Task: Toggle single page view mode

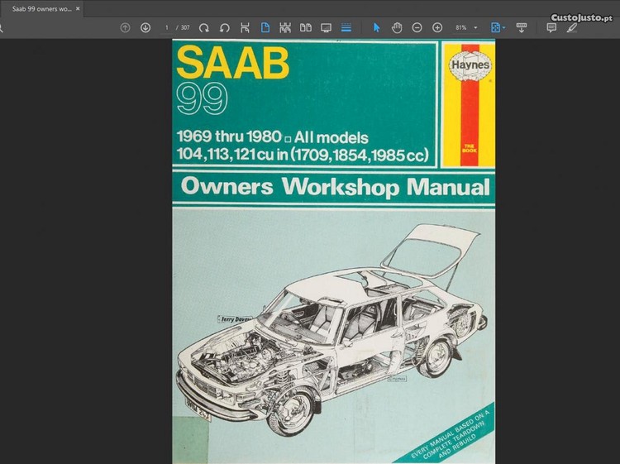Action: tap(265, 27)
